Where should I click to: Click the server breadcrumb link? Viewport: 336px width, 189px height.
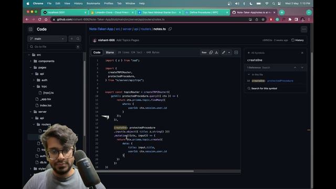pyautogui.click(x=127, y=29)
